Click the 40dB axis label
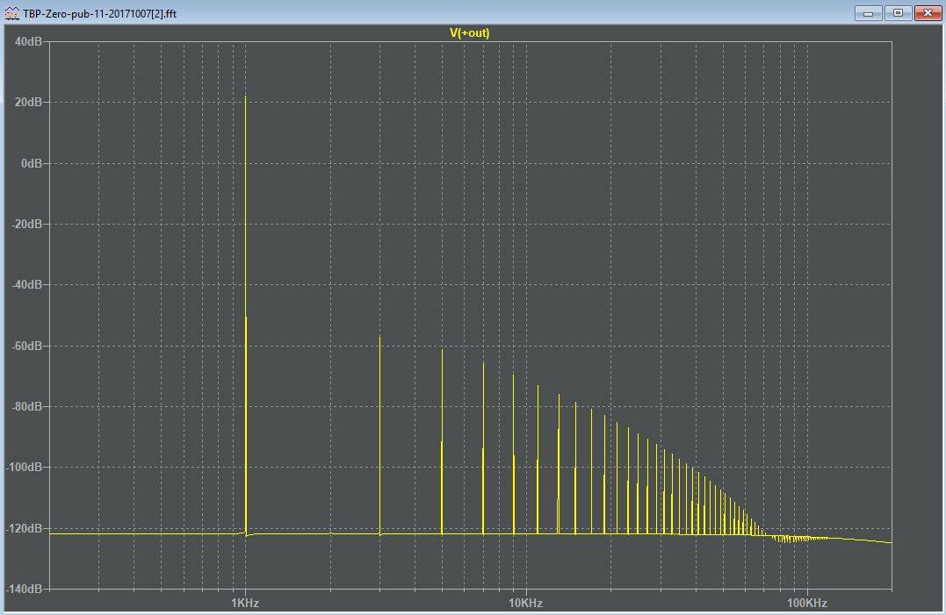 [x=28, y=41]
